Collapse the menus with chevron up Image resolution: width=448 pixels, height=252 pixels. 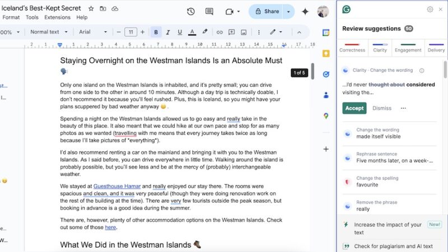pos(299,32)
